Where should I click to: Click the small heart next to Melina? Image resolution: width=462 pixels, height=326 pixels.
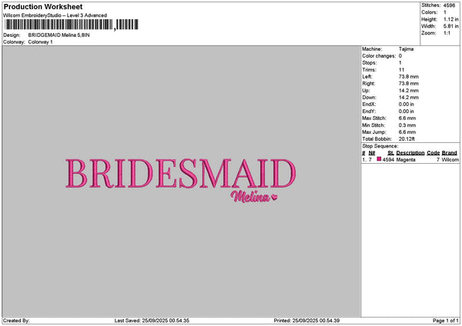point(274,197)
